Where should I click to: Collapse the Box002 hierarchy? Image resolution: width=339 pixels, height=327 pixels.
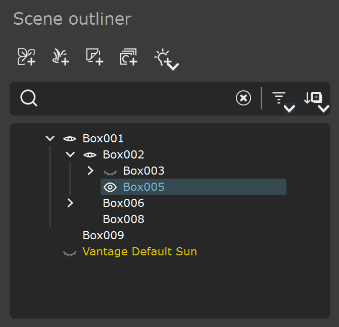pos(70,154)
